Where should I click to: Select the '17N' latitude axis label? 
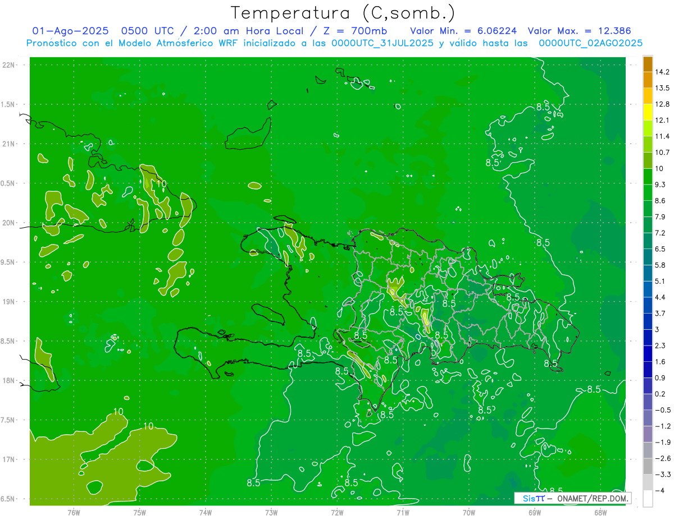[x=8, y=459]
